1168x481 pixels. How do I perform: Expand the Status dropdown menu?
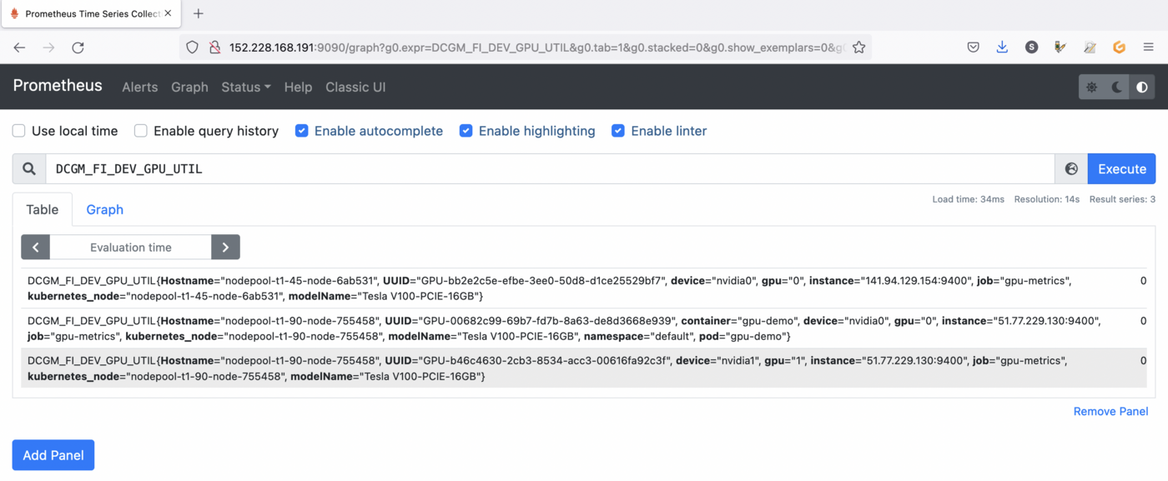(245, 87)
